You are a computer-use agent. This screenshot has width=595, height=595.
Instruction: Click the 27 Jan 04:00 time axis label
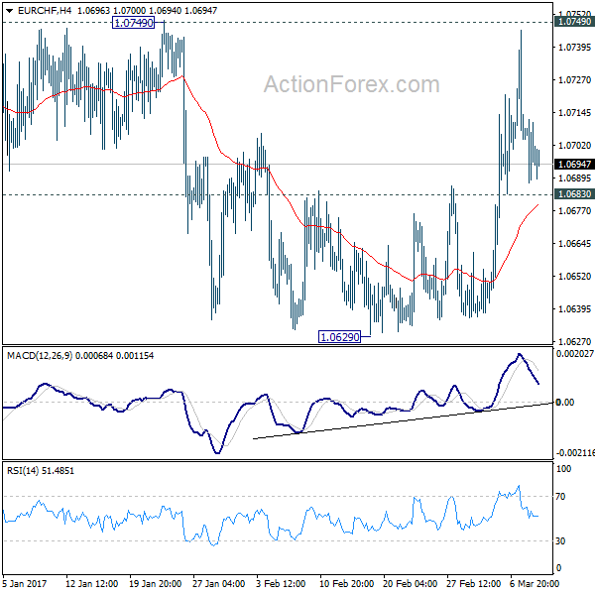[218, 584]
